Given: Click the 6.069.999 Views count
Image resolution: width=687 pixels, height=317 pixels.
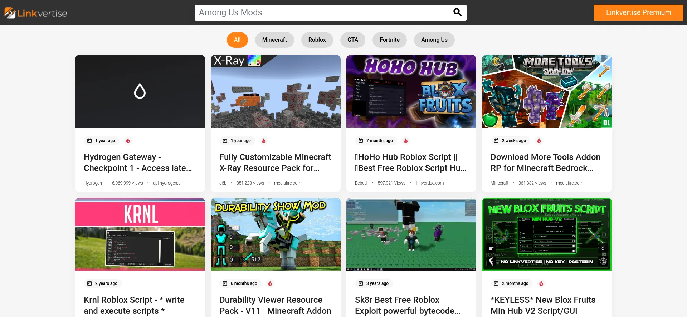Looking at the screenshot, I should point(127,183).
